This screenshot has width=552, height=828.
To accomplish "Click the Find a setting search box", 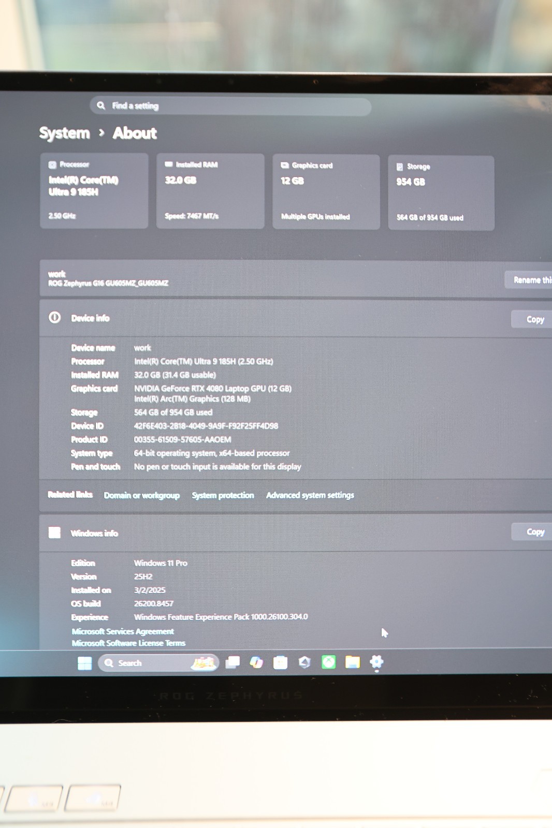I will [x=230, y=106].
